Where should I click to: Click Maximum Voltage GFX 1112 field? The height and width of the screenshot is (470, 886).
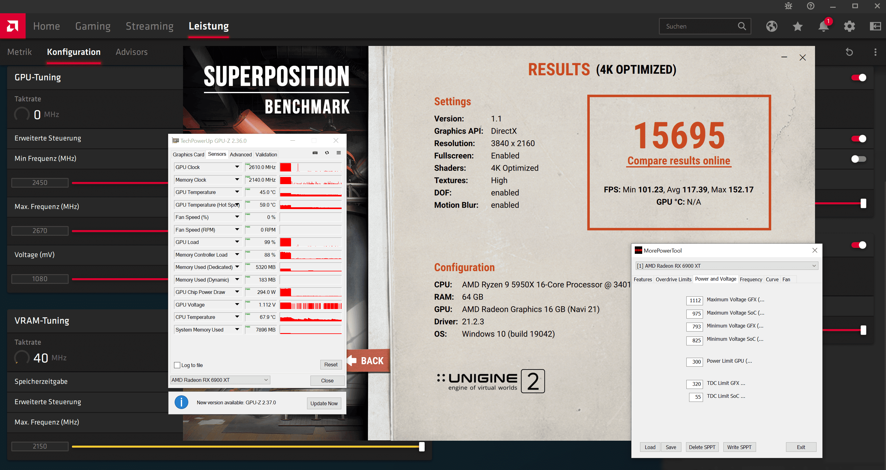(x=694, y=300)
